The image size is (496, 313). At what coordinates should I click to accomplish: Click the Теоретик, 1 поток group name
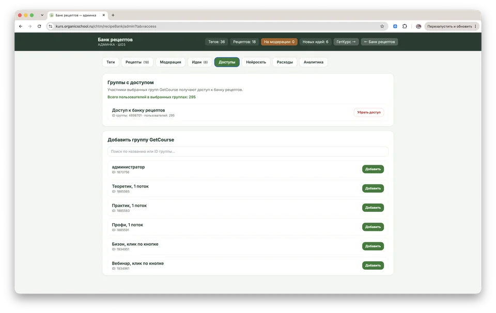[130, 186]
